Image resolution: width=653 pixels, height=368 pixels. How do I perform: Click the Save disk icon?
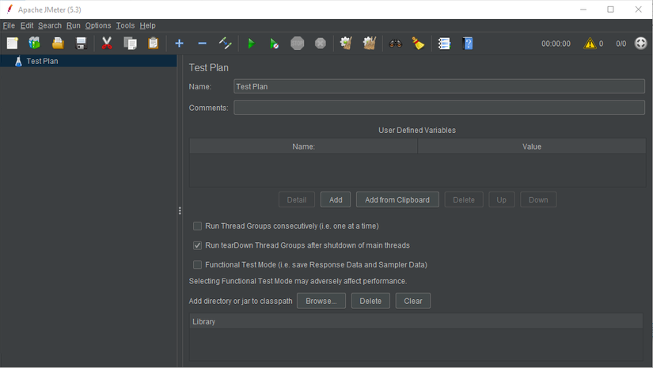[x=81, y=44]
